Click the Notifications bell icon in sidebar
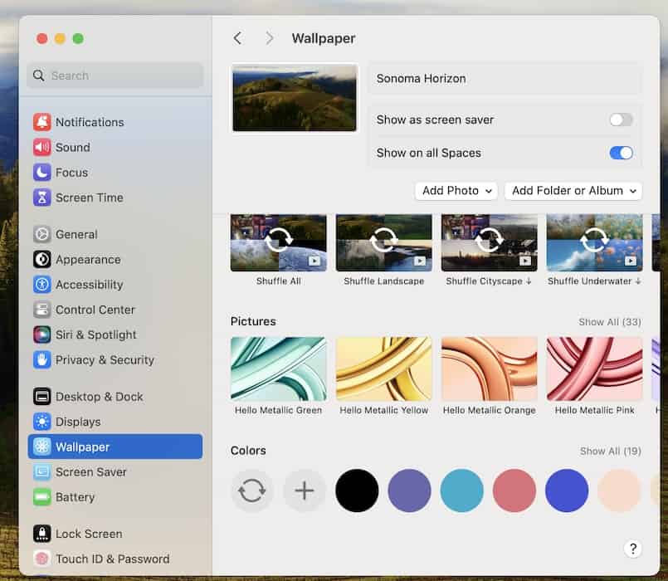Viewport: 668px width, 581px height. (x=41, y=122)
